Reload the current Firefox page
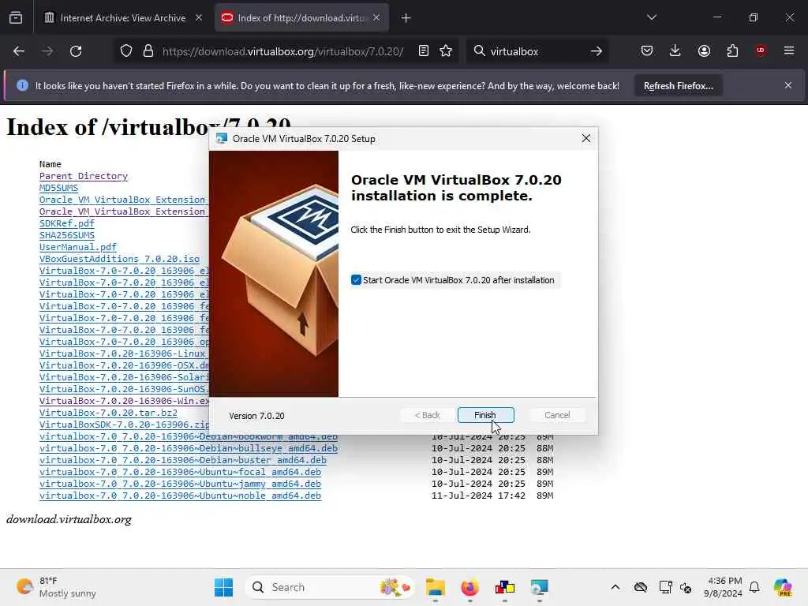This screenshot has width=808, height=606. click(x=76, y=51)
